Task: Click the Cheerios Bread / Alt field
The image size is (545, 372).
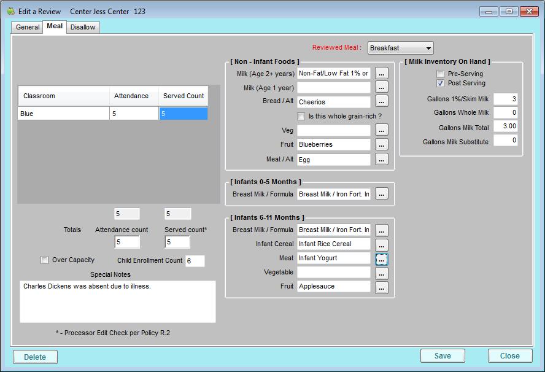Action: tap(334, 102)
